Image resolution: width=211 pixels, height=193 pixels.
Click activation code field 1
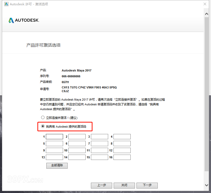(55, 137)
